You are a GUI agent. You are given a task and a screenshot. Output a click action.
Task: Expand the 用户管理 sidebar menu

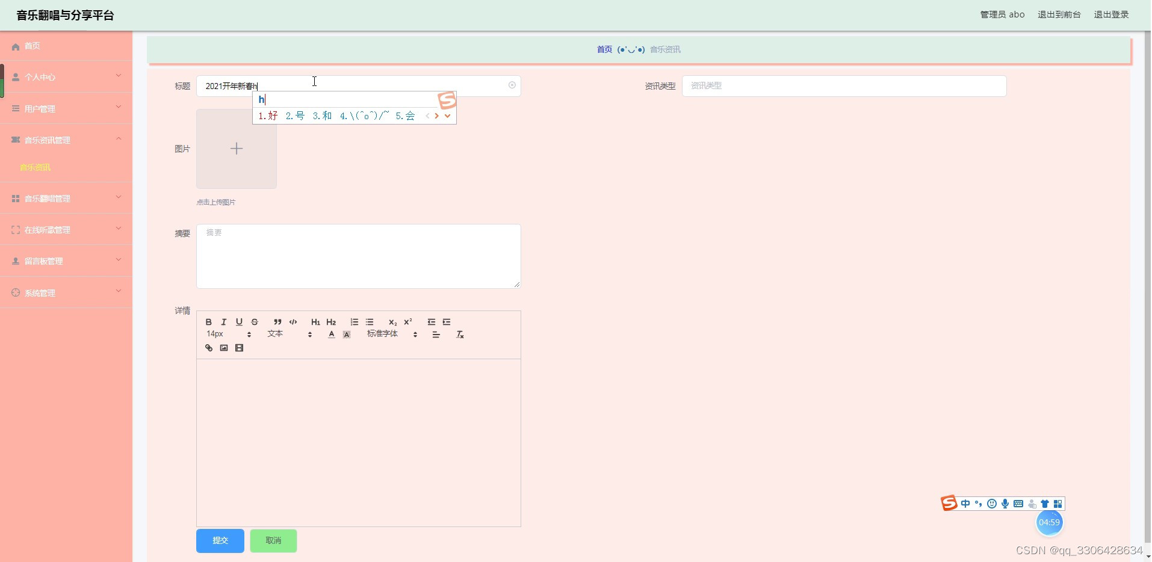(66, 108)
